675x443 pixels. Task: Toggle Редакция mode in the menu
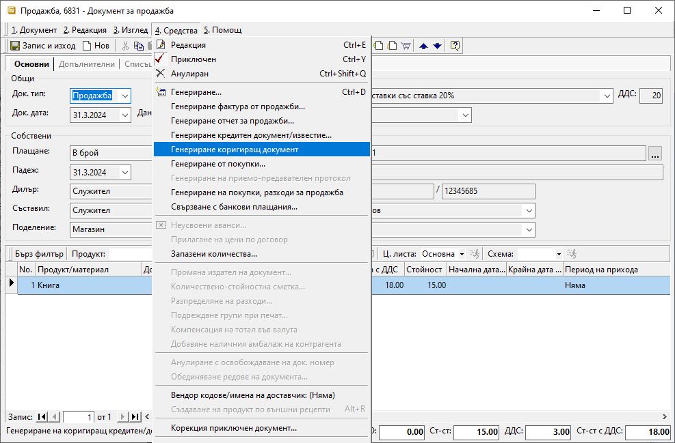[188, 45]
